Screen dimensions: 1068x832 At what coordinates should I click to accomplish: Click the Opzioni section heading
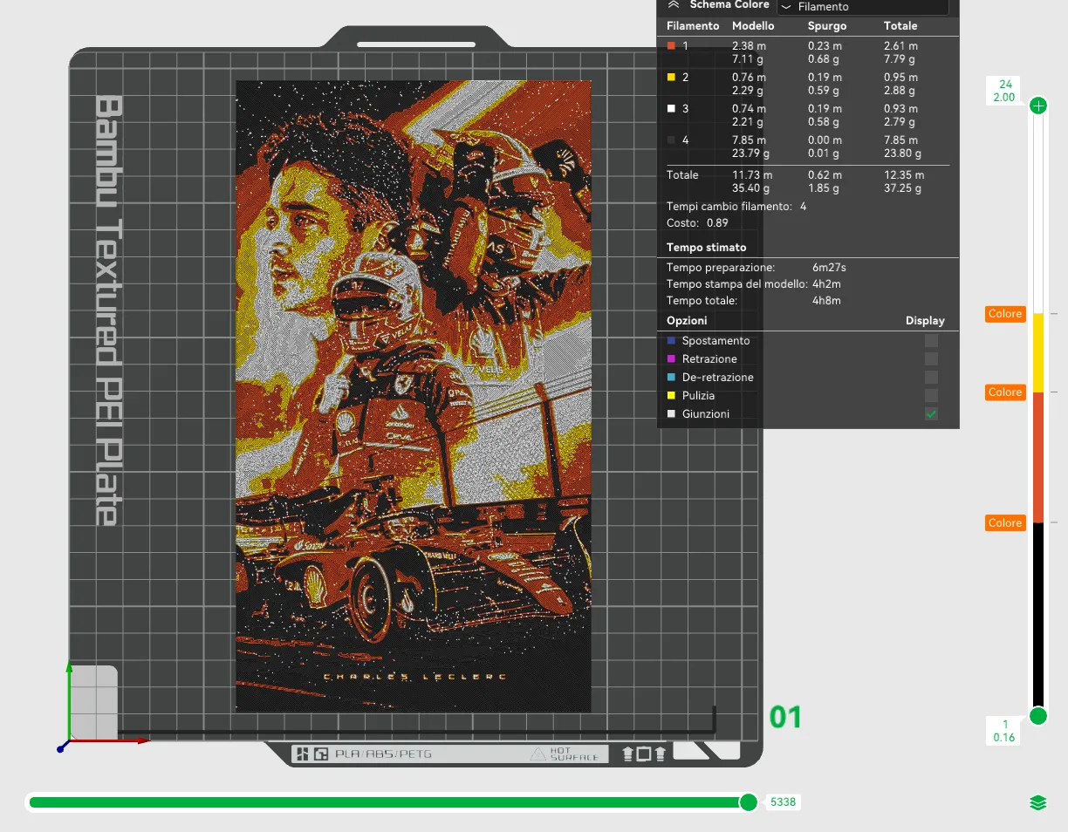687,321
